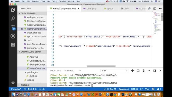The height and width of the screenshot is (97, 172).
Task: Split the terminal pane
Action: tap(138, 71)
